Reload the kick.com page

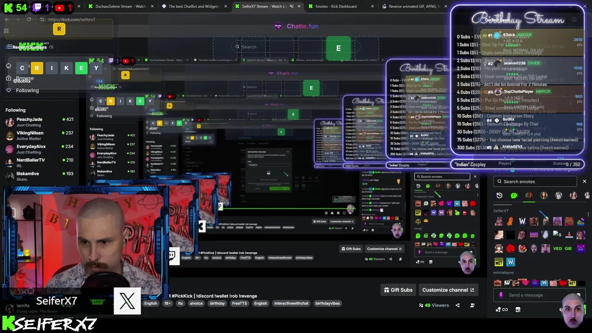coord(29,19)
